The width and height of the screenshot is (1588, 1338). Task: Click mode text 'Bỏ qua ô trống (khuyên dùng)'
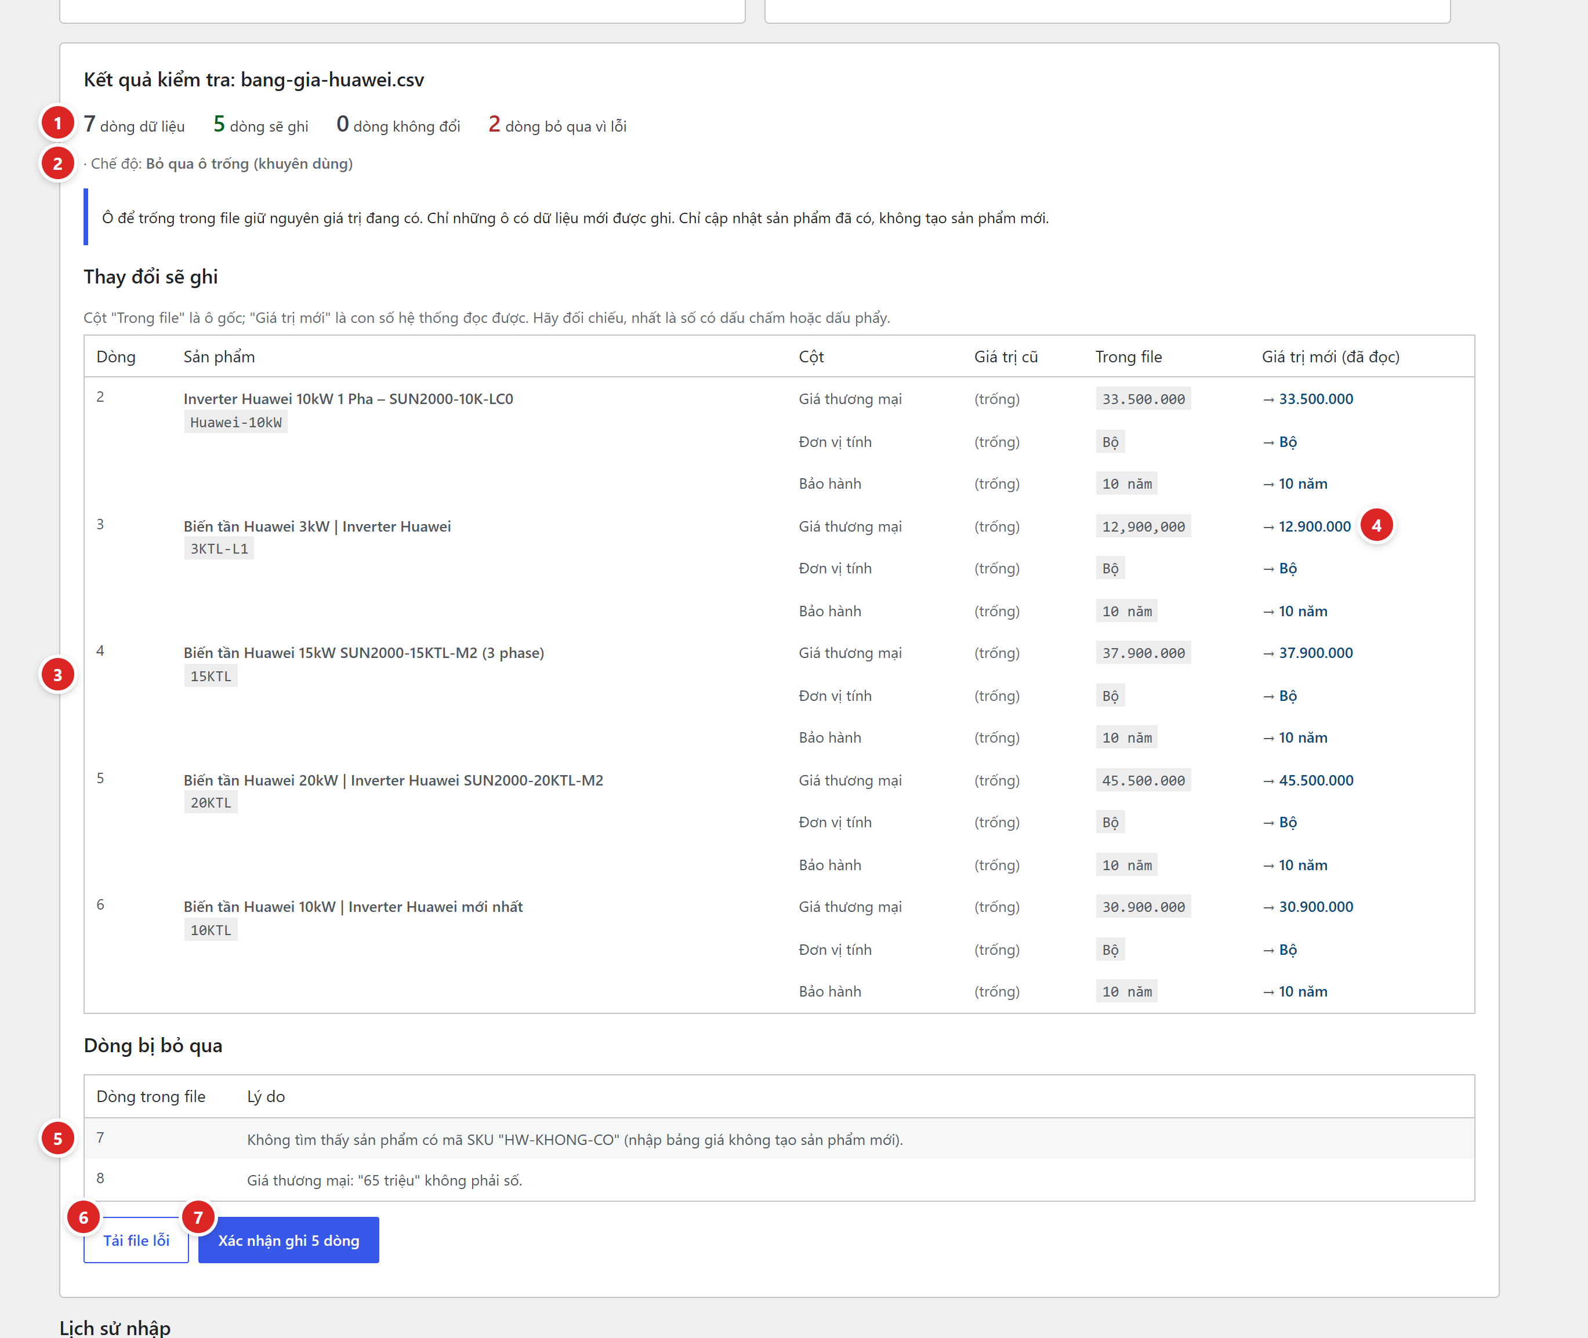[249, 164]
